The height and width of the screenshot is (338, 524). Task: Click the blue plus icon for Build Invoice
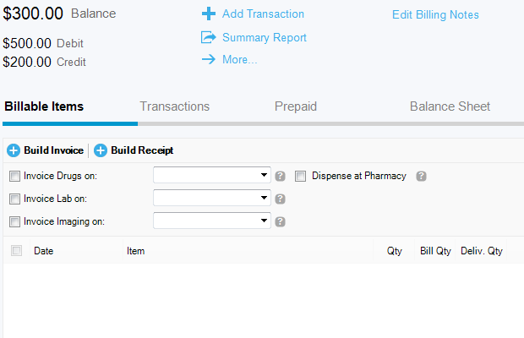point(14,150)
